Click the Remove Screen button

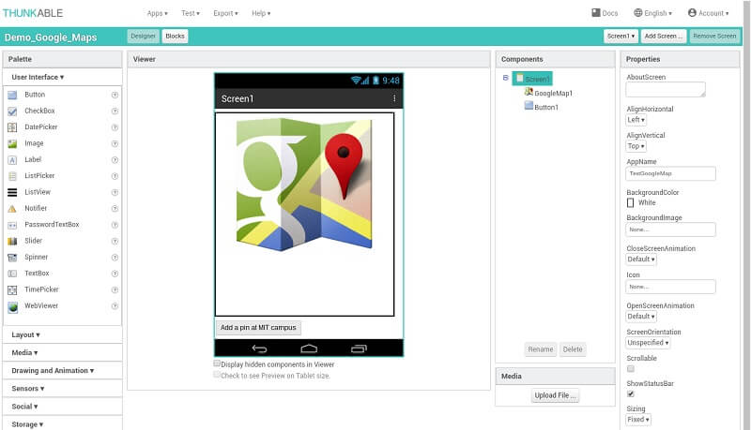point(714,37)
